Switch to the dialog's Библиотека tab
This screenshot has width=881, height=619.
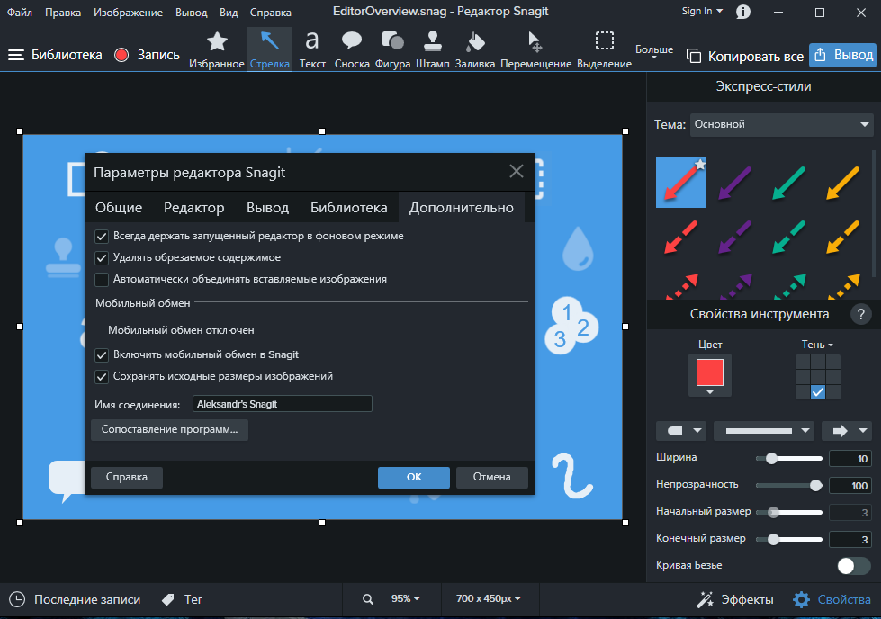[x=349, y=207]
